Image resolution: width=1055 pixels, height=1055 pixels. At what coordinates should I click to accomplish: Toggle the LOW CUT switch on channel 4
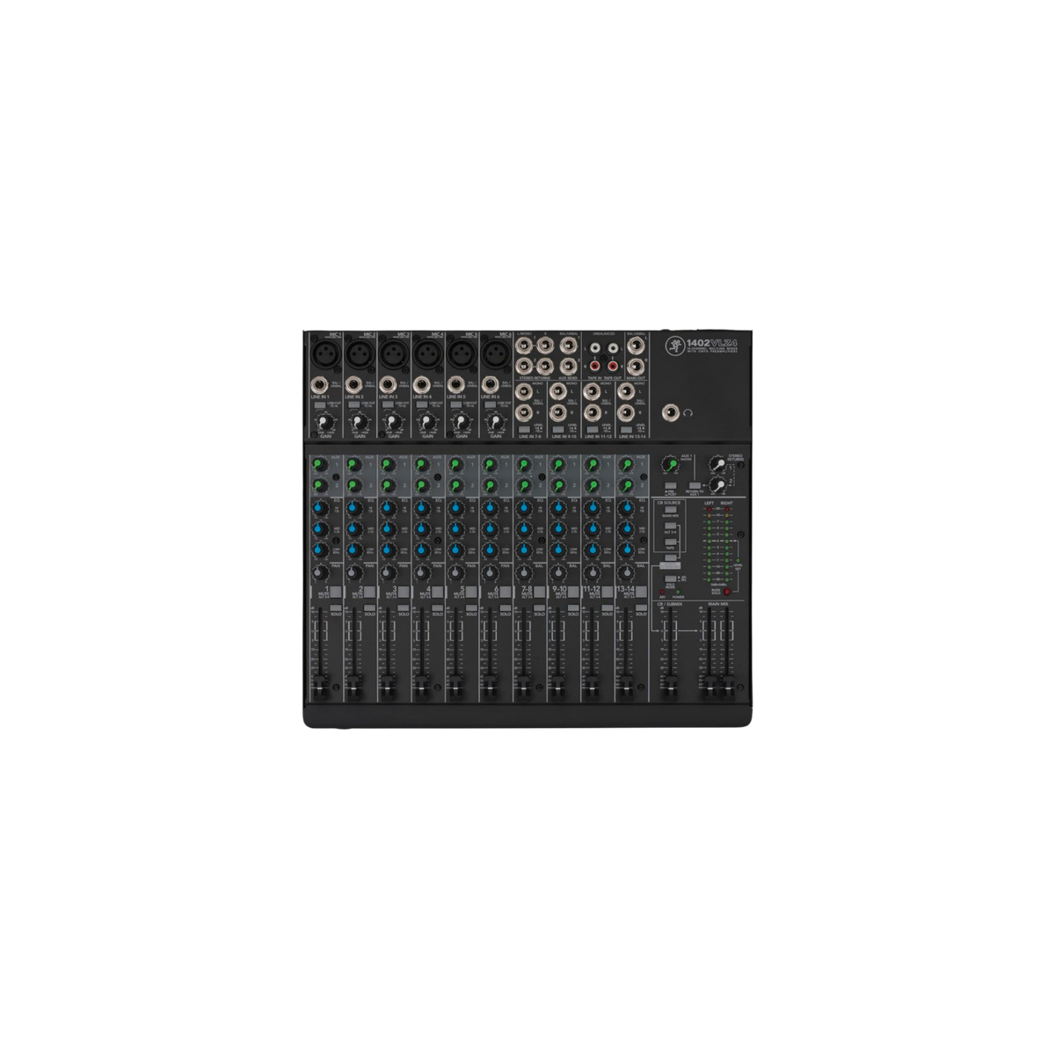422,404
